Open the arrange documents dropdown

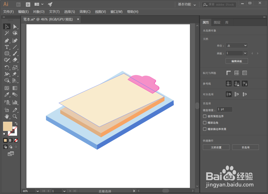pyautogui.click(x=39, y=4)
